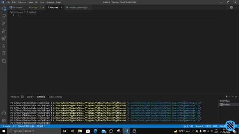The width and height of the screenshot is (239, 134).
Task: Show hidden system tray icons
Action: pos(193,131)
